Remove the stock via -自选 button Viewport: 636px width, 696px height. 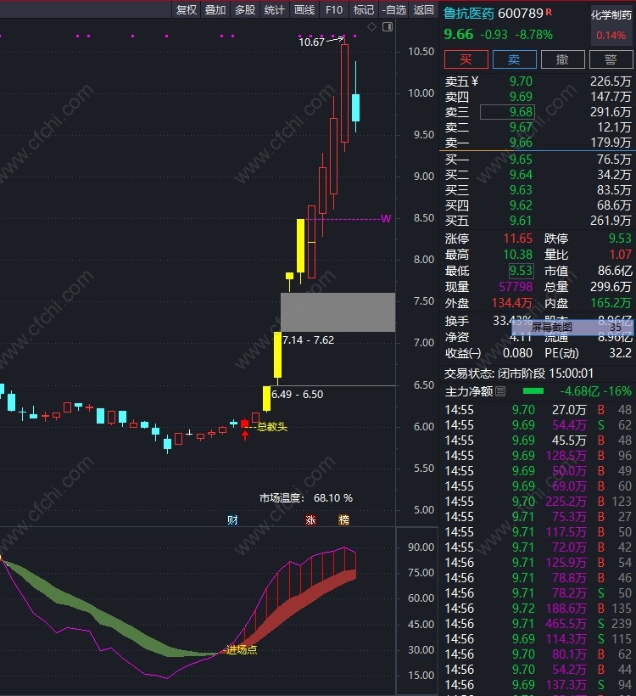click(x=393, y=10)
